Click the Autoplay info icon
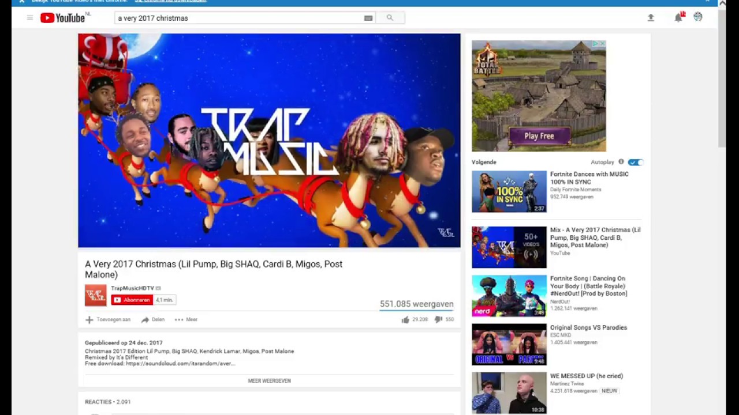Image resolution: width=739 pixels, height=415 pixels. [621, 162]
